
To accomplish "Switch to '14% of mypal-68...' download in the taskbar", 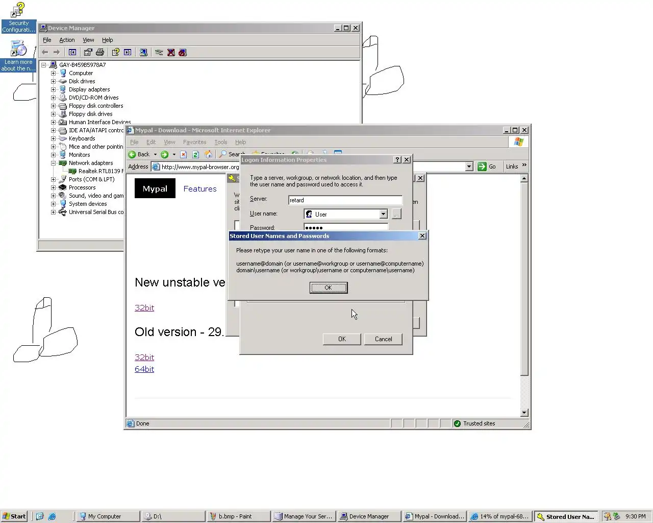I will coord(499,516).
